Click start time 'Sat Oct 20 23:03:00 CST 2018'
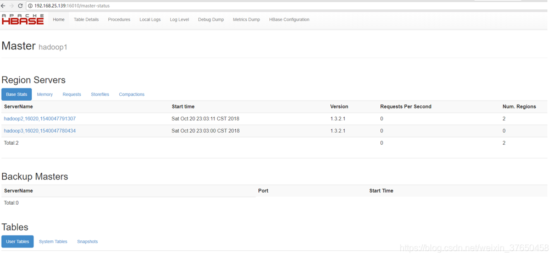This screenshot has height=258, width=554. click(x=206, y=131)
